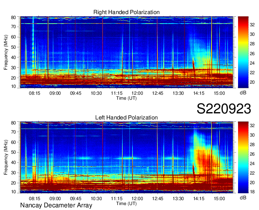Click the 10 MHz tick of right-handed plot
Viewport: 259px width, 210px height.
(x=13, y=86)
